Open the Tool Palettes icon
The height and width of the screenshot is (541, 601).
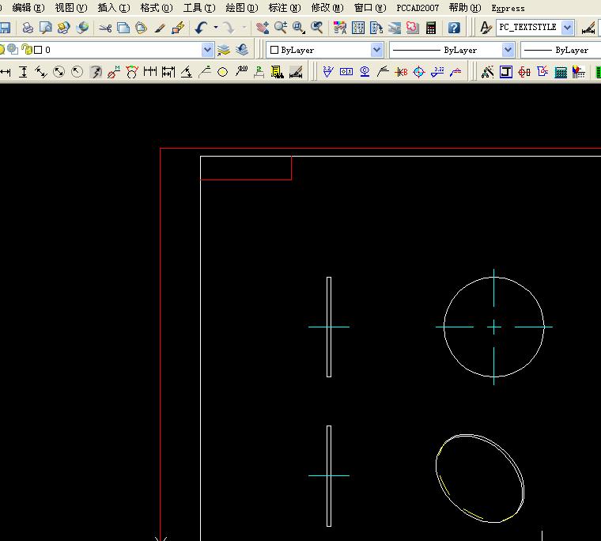376,28
